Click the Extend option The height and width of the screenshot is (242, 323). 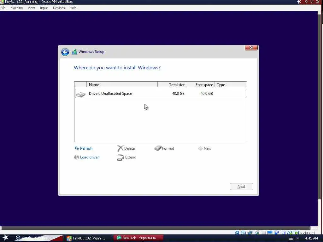tap(131, 157)
